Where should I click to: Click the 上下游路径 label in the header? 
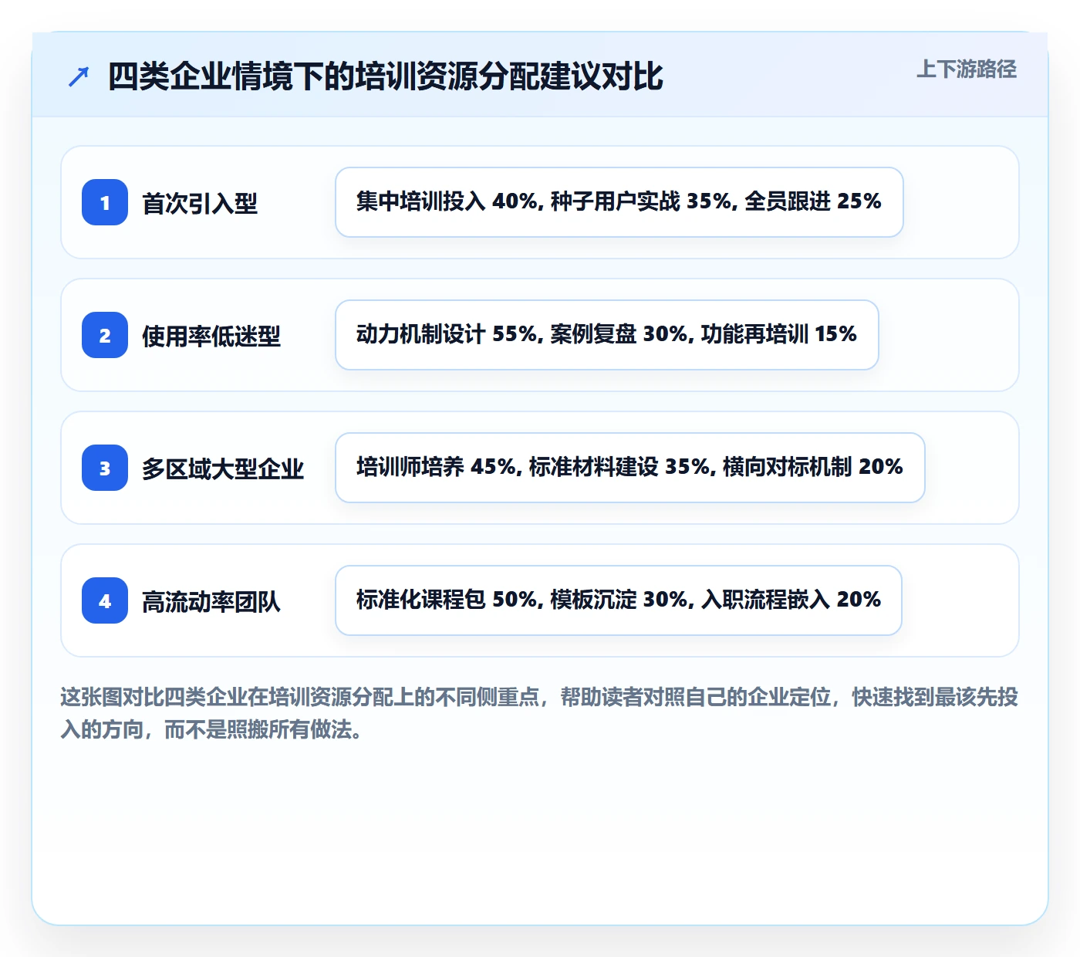pyautogui.click(x=967, y=69)
